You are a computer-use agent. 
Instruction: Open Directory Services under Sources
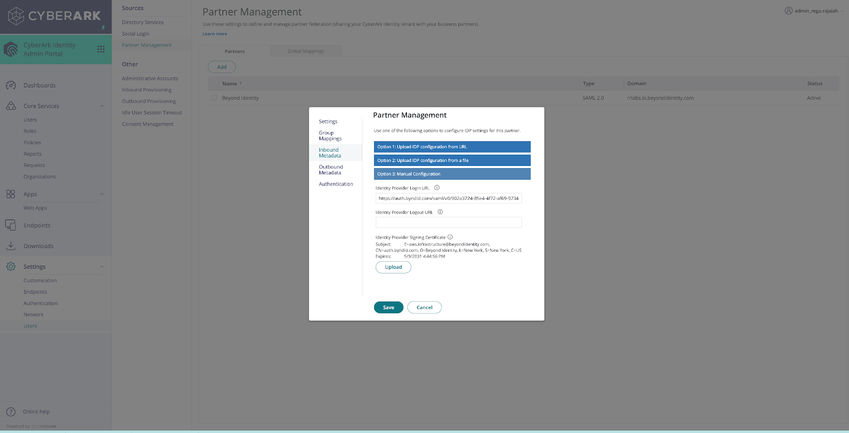coord(143,22)
